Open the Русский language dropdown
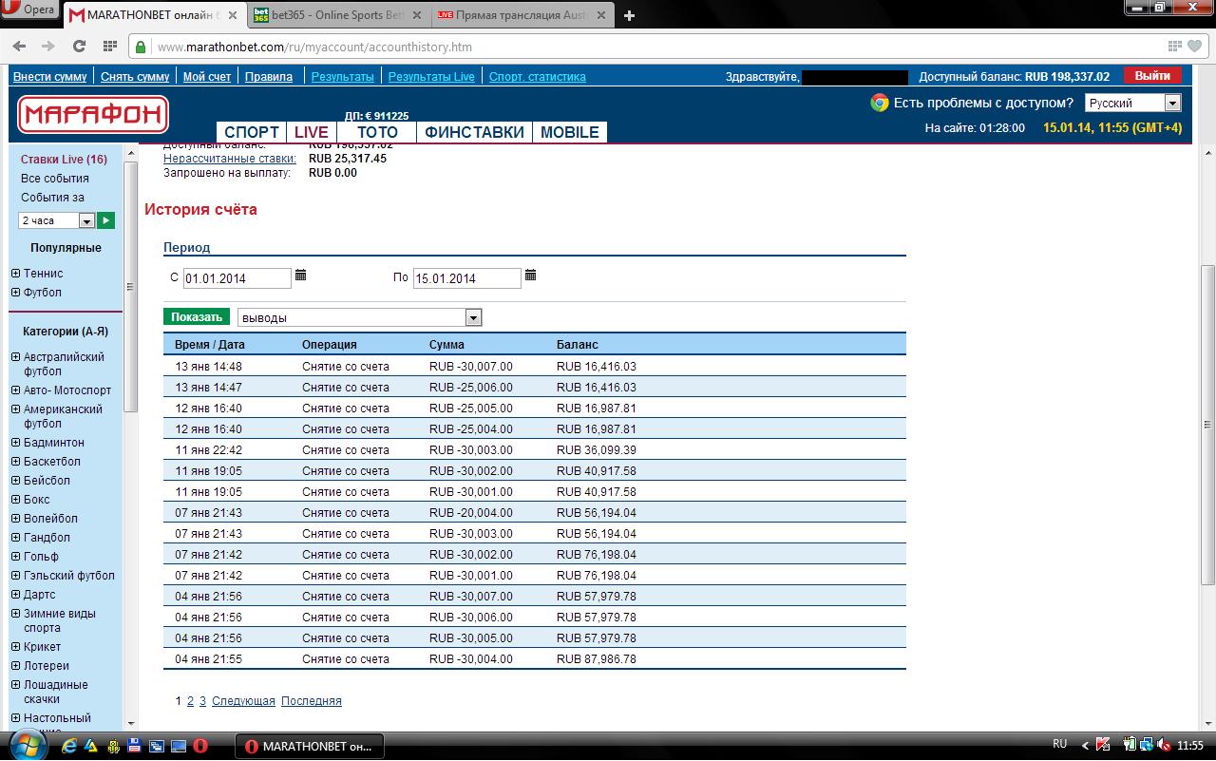Image resolution: width=1216 pixels, height=761 pixels. point(1132,103)
